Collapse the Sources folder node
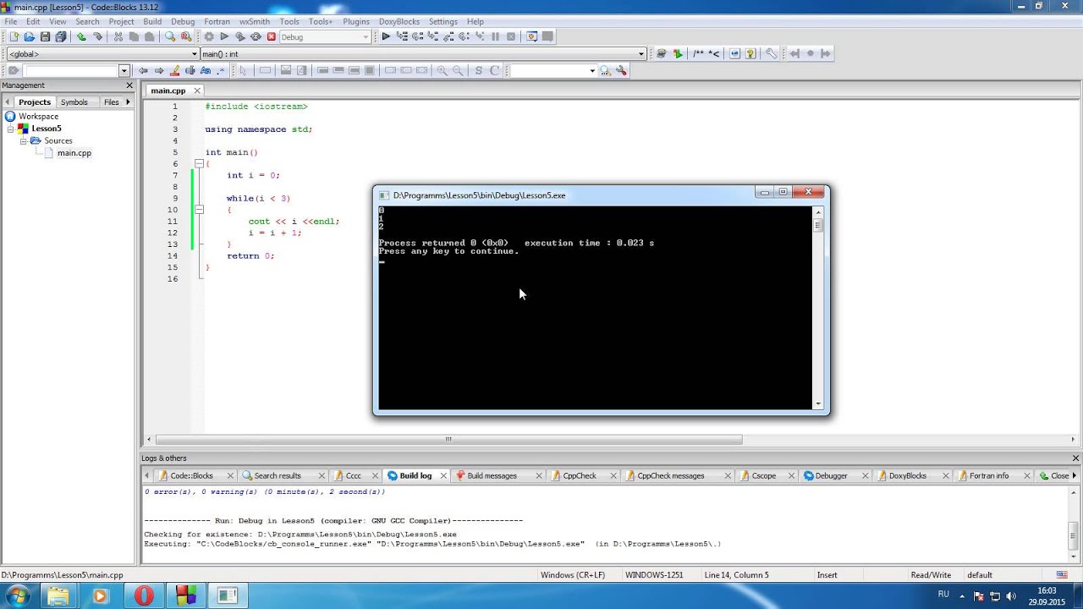This screenshot has width=1083, height=609. (x=24, y=140)
